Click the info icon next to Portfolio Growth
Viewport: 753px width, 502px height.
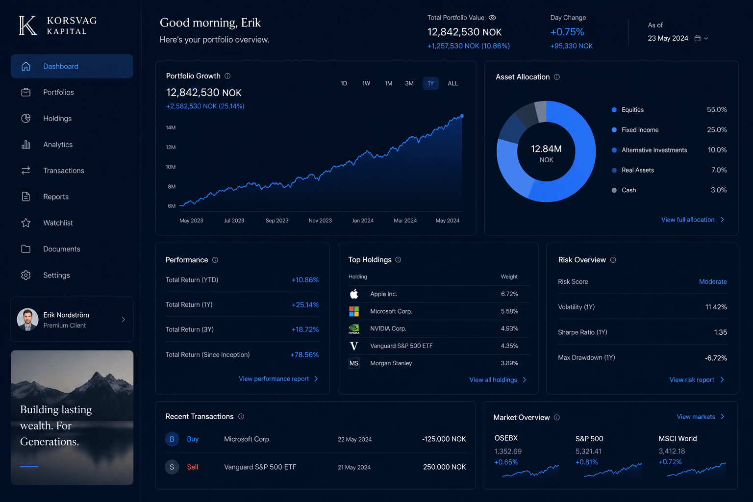227,76
